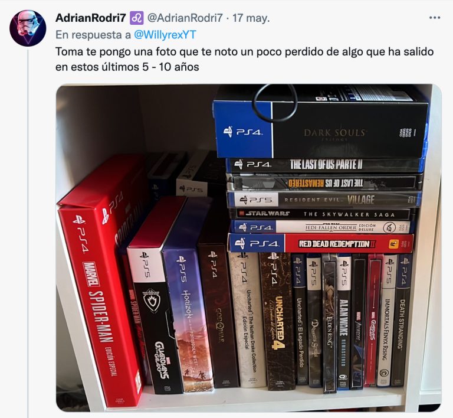Click the Star Wars Skywalker Saga case
This screenshot has width=453, height=418.
coord(321,214)
